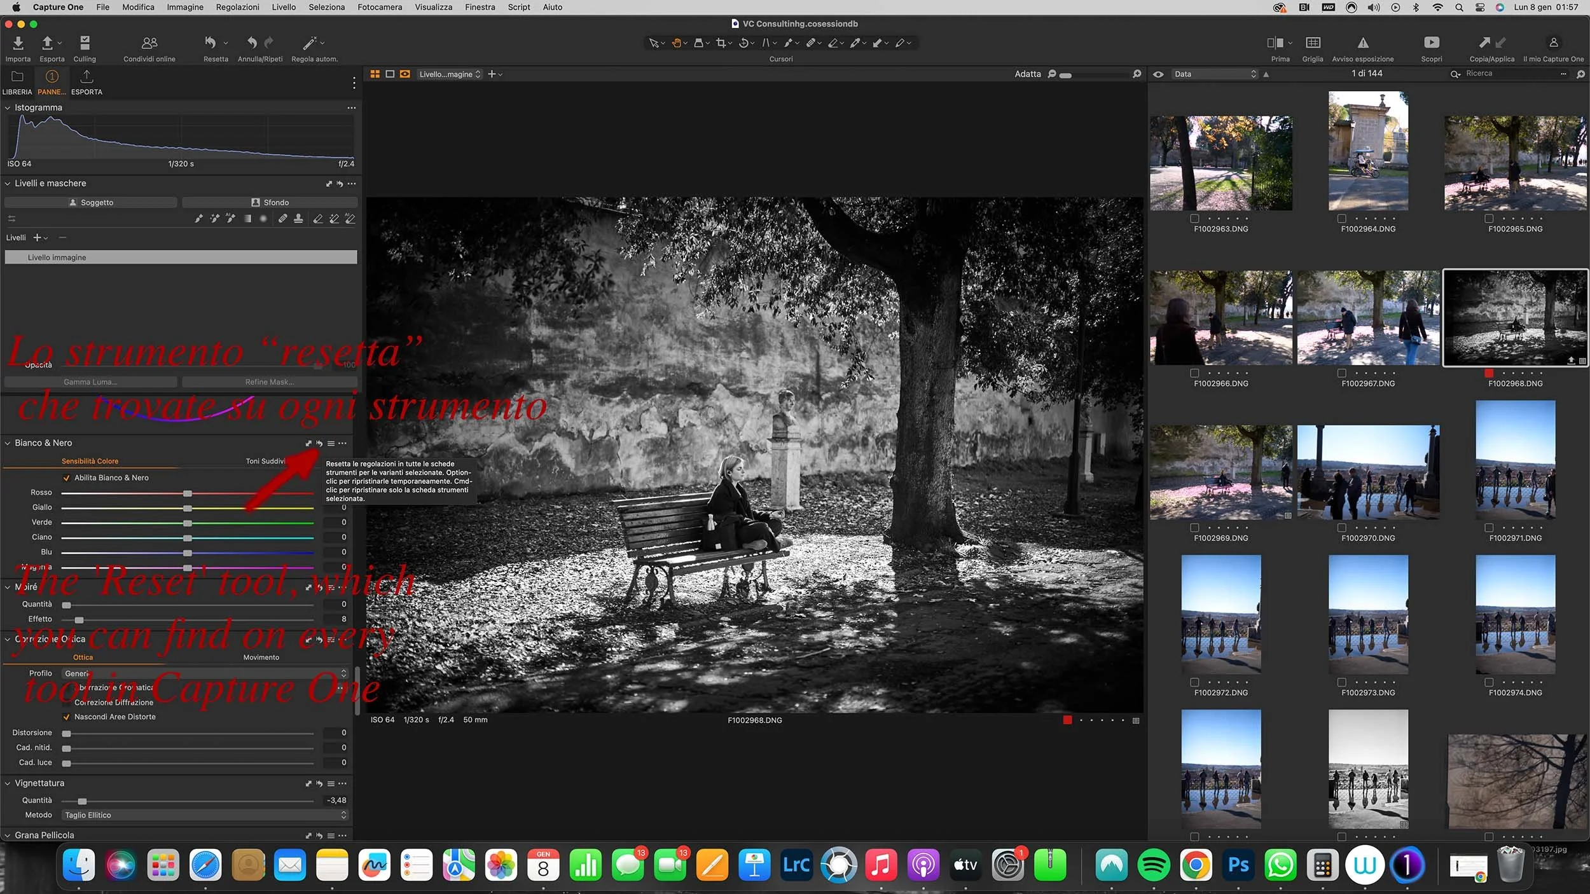This screenshot has width=1590, height=894.
Task: Open the Data sort dropdown
Action: click(x=1215, y=74)
